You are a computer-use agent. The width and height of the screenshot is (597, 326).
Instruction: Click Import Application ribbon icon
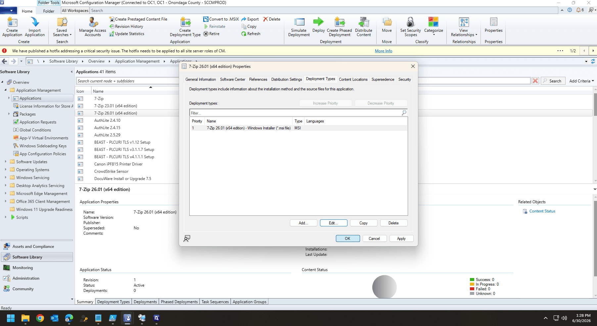coord(35,27)
